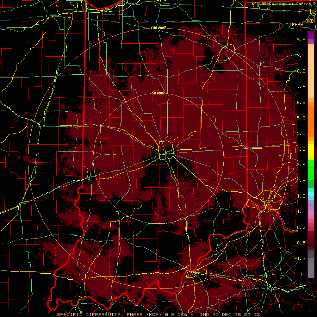Select the 6.6 scale value
The height and width of the screenshot is (317, 317).
coord(301,102)
